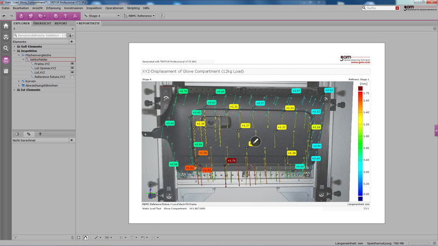This screenshot has height=246, width=438.
Task: Click the Home icon in left sidebar
Action: click(x=6, y=26)
